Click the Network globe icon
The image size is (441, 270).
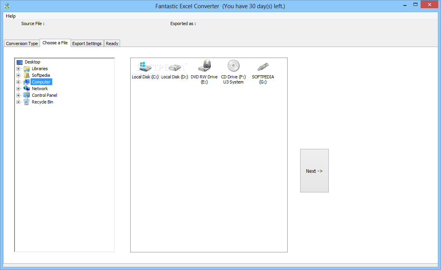[x=27, y=89]
